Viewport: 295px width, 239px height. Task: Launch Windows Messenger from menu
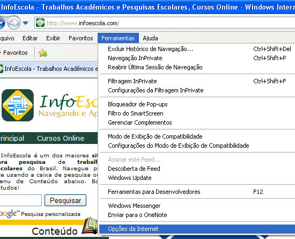pyautogui.click(x=197, y=206)
